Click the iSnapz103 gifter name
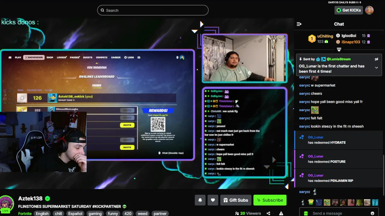Screen dimensions: 385x216 (351, 42)
